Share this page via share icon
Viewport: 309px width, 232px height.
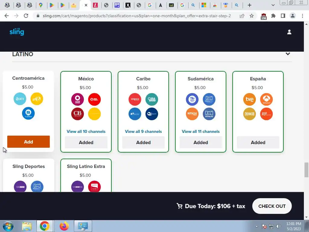point(242,16)
